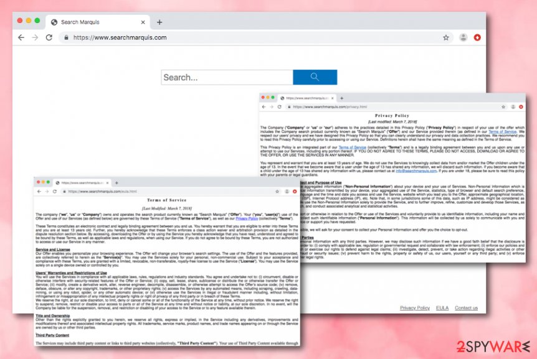This screenshot has height=359, width=537.
Task: Close tab in Terms of Service window
Action: (x=107, y=183)
